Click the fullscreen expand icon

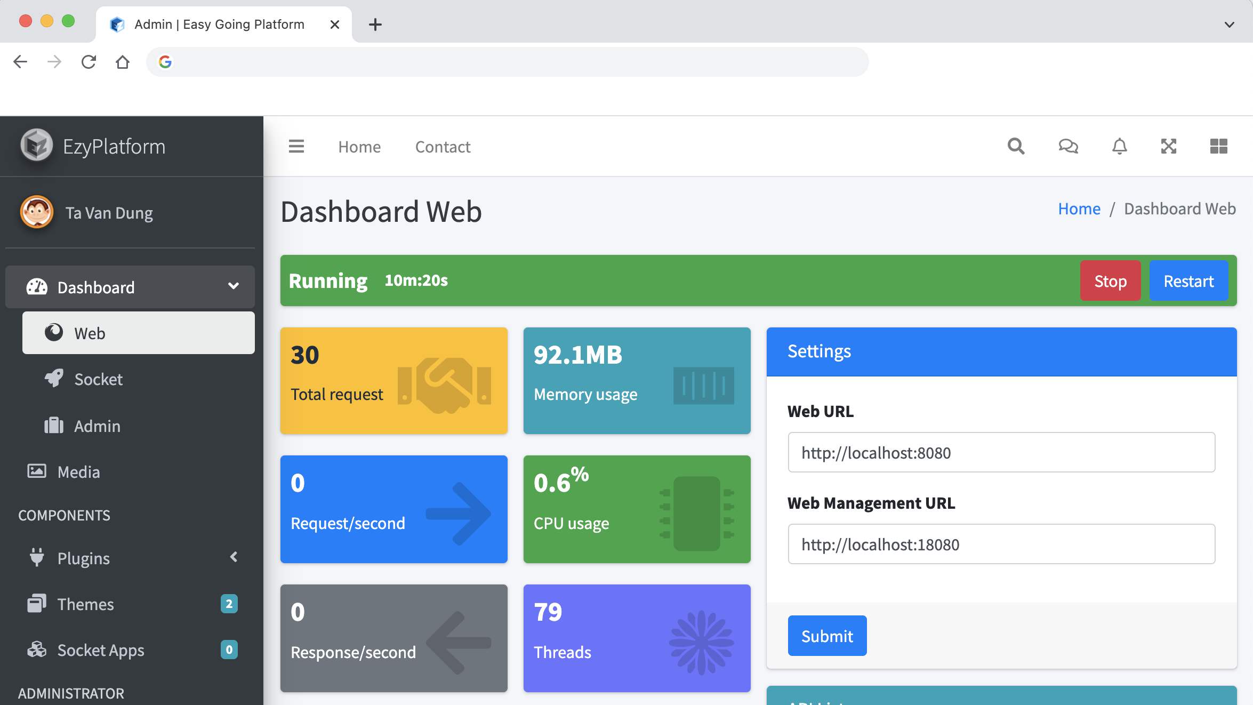[x=1168, y=146]
